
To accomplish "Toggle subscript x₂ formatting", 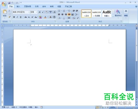I will coord(29,17).
